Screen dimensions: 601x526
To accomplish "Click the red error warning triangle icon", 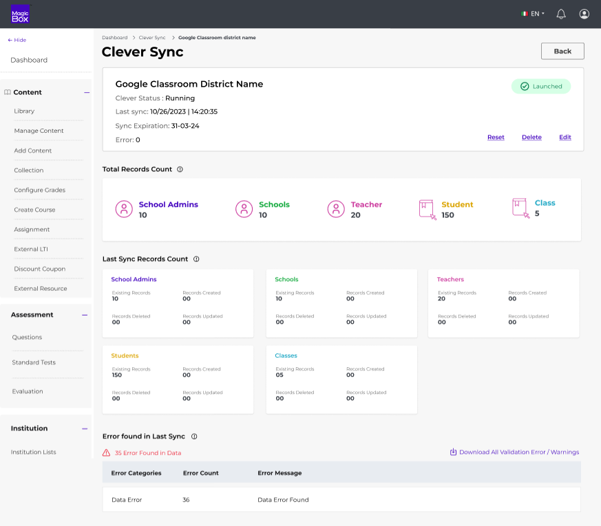I will coord(107,453).
